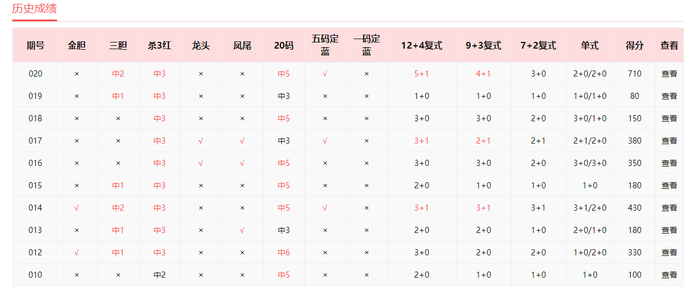This screenshot has width=694, height=290.
Task: View details of period 017
Action: coord(669,141)
